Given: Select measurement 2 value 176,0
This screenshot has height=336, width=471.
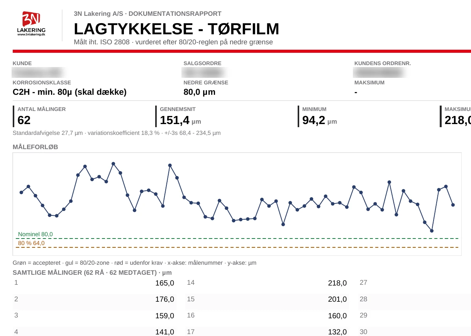Looking at the screenshot, I should click(165, 299).
